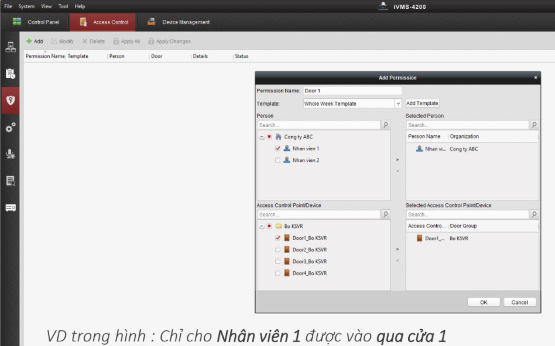The width and height of the screenshot is (555, 346).
Task: Enable the Door2_Bo KSVR checkbox
Action: pos(278,250)
